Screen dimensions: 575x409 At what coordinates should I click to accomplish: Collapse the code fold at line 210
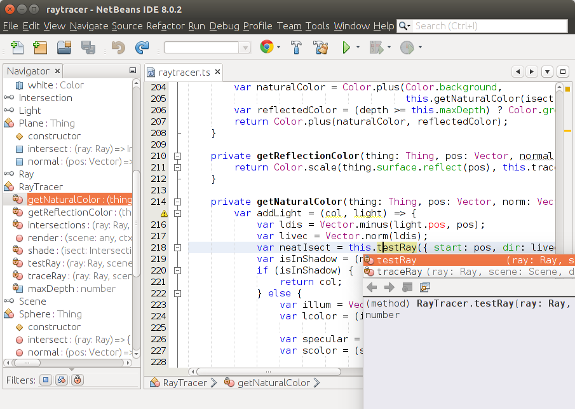pos(177,156)
